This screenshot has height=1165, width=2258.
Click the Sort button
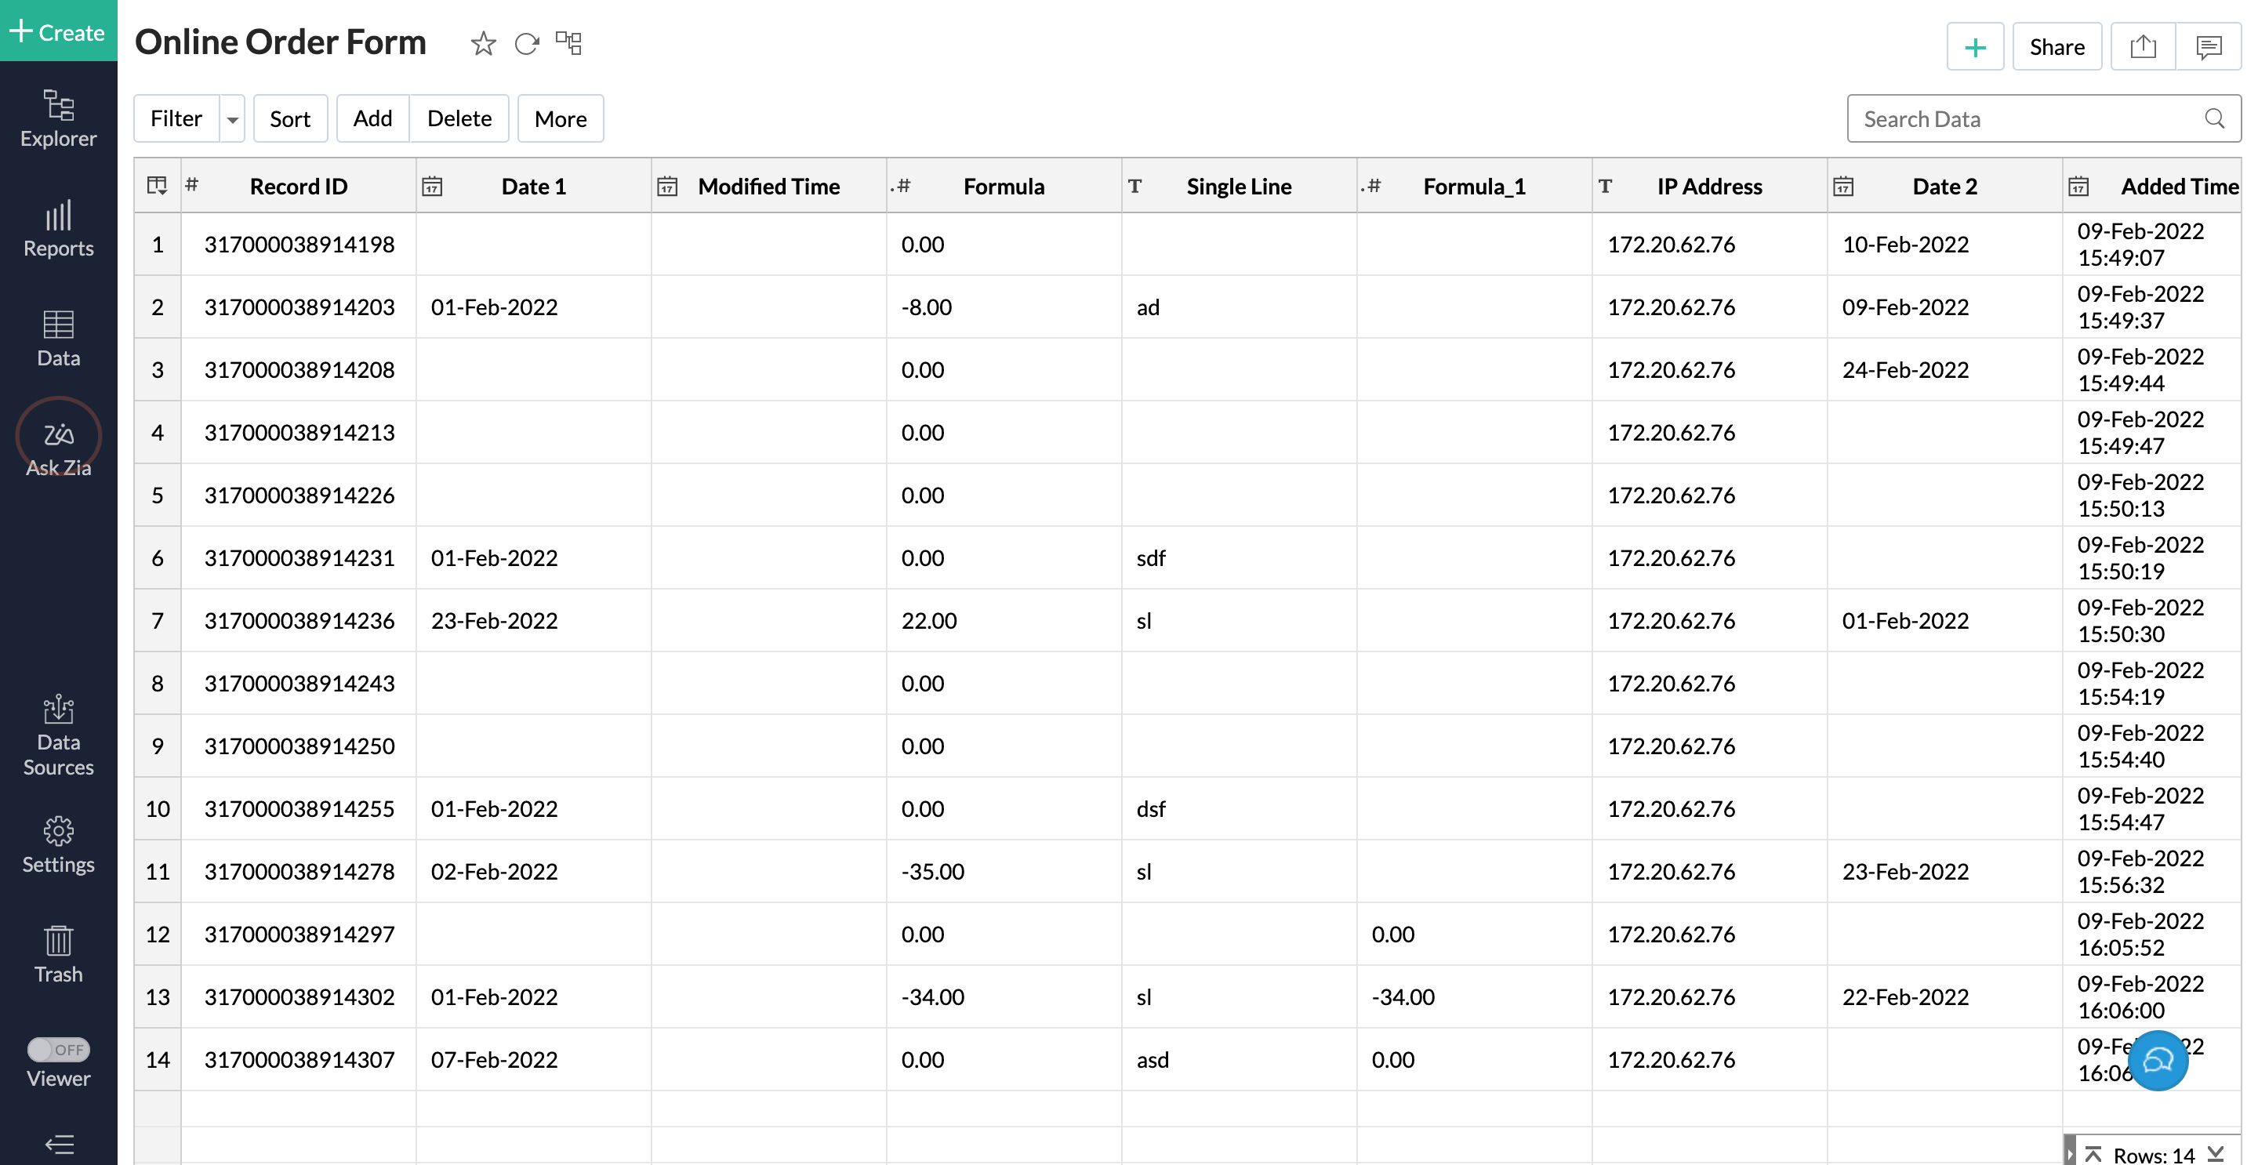tap(289, 119)
